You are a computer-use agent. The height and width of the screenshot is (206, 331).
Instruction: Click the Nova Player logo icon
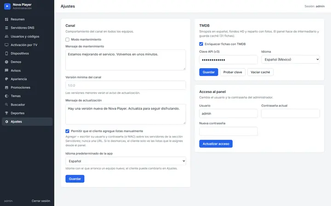7,6
